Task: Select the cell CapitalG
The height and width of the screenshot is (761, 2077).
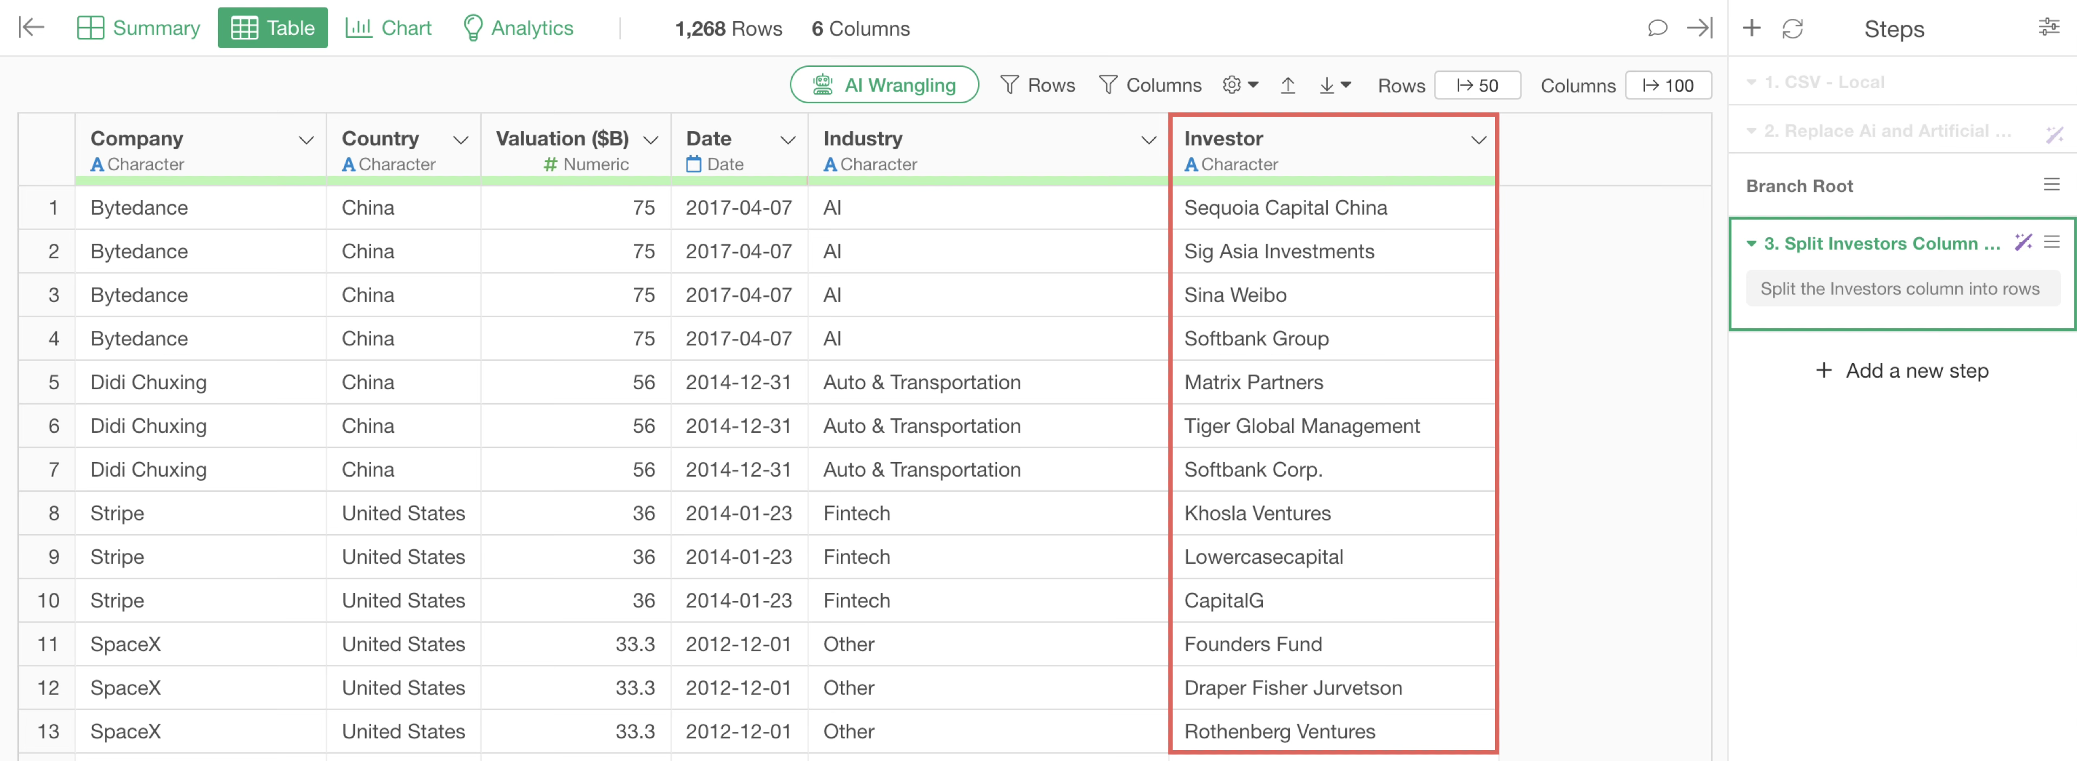Action: coord(1333,600)
